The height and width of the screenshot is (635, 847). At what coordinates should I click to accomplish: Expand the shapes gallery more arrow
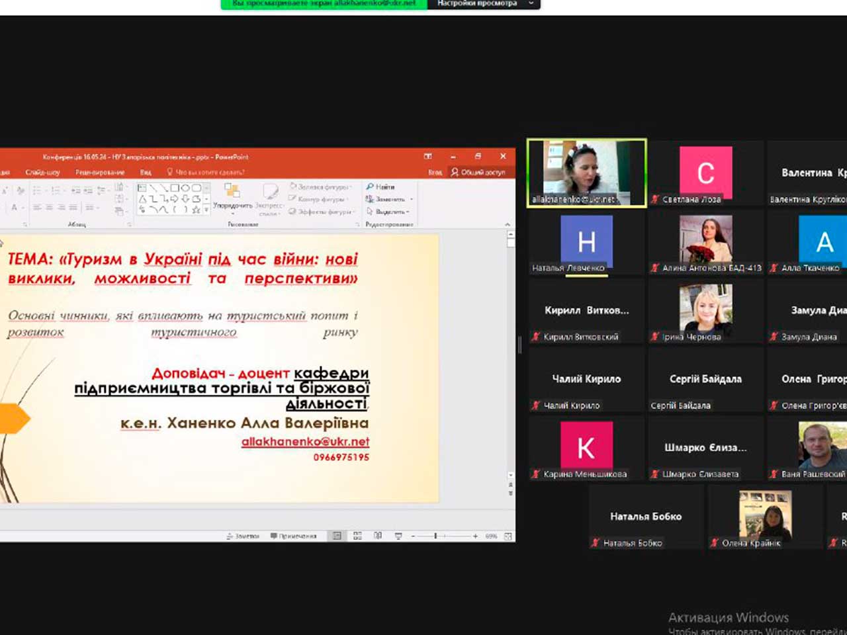point(206,210)
